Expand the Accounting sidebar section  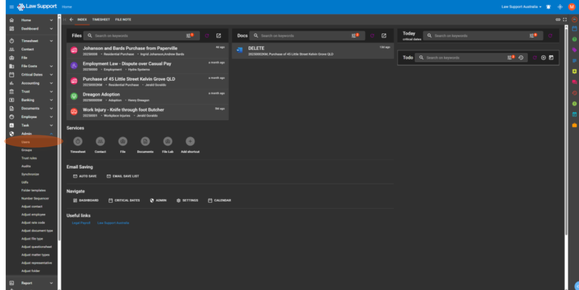51,83
